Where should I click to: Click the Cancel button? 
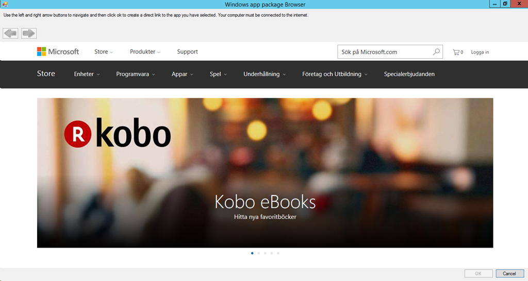click(x=509, y=273)
